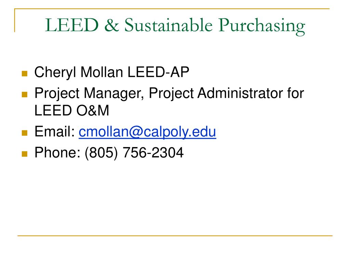
Task: Click the (805) area code
Action: (x=101, y=153)
